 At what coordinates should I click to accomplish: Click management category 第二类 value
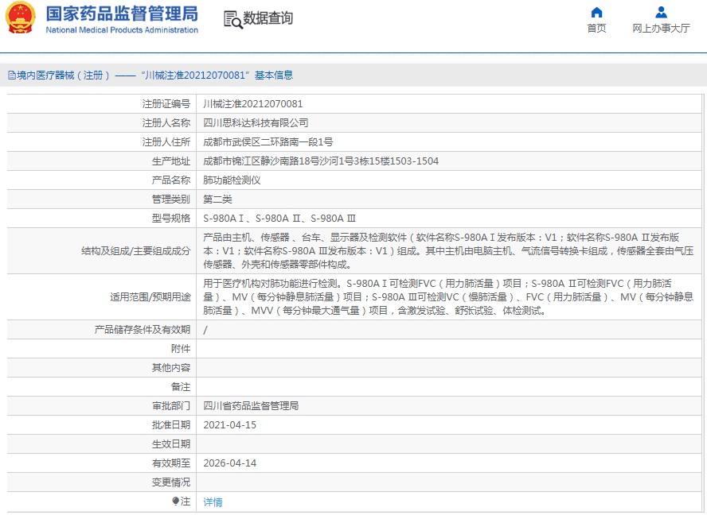pos(217,199)
